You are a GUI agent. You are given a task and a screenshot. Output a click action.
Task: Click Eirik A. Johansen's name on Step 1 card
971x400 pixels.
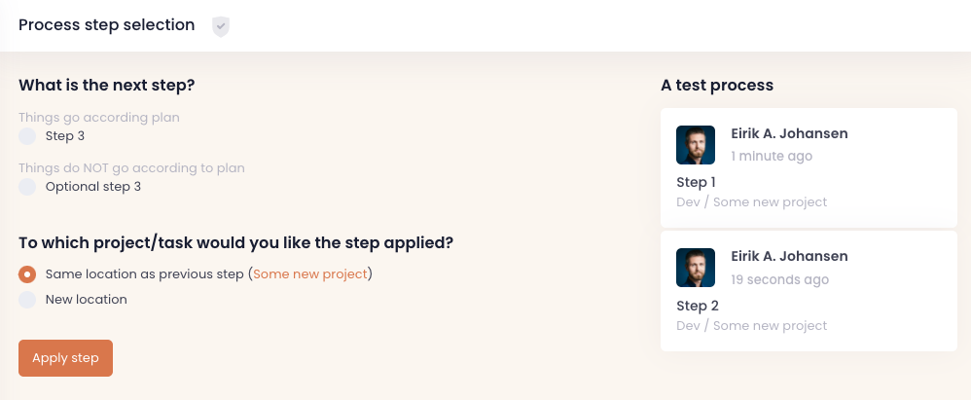[789, 133]
